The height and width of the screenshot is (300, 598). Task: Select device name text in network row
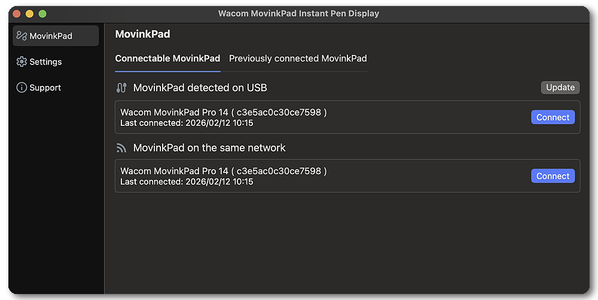click(224, 171)
